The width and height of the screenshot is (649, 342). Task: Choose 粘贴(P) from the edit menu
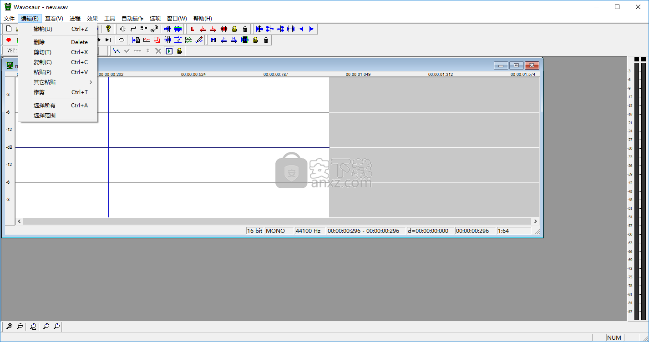[x=58, y=72]
